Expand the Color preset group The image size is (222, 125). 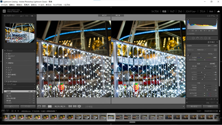click(7, 54)
